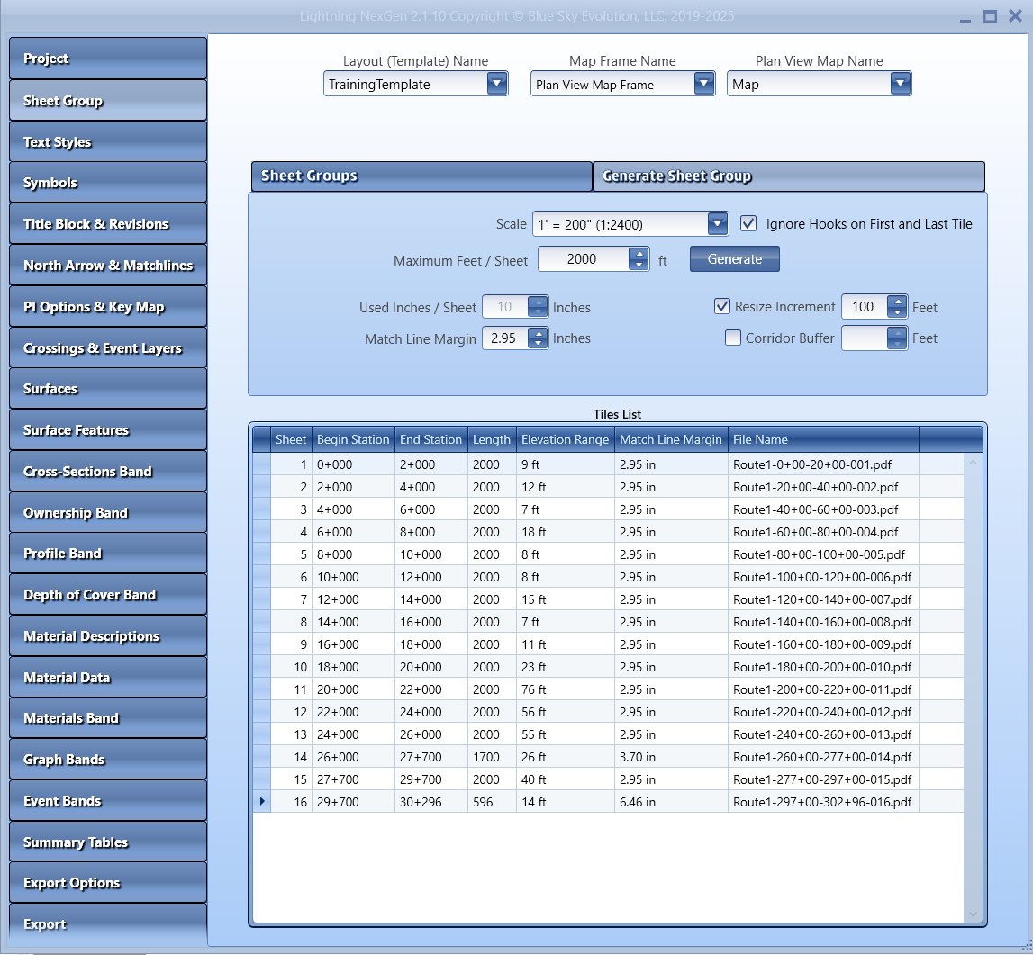Open Graph Bands section

[x=108, y=760]
